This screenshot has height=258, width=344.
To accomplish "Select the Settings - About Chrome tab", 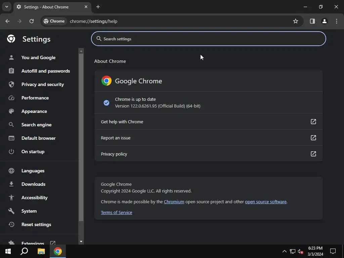I will 52,7.
